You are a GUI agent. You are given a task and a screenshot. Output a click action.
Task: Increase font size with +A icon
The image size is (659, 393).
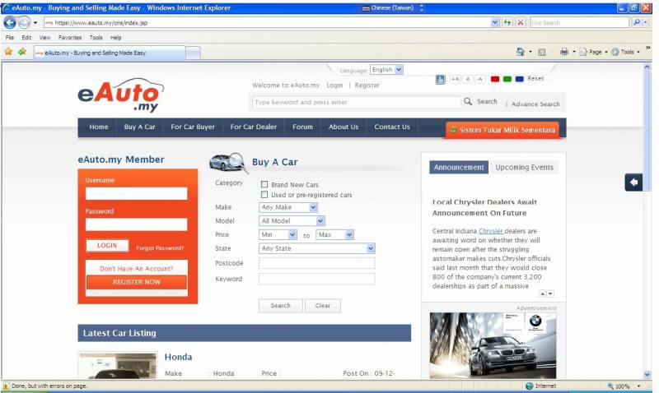456,79
